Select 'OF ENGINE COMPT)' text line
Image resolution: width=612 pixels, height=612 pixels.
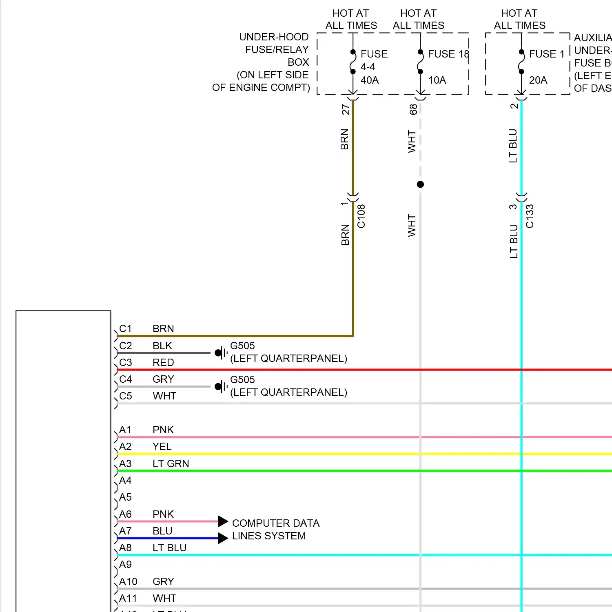pos(261,87)
